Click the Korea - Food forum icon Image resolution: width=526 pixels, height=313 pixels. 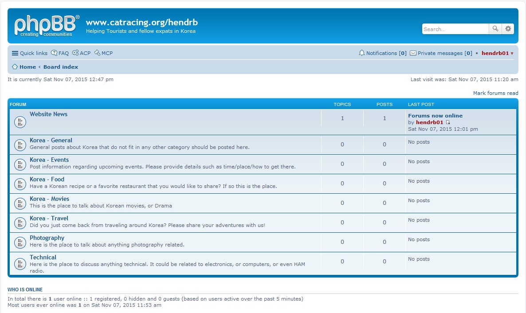20,184
